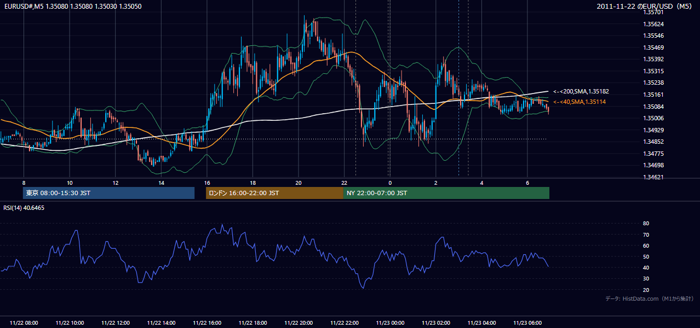Click the <-<200,SMA,1.35182 line label
The height and width of the screenshot is (328, 700).
click(581, 91)
